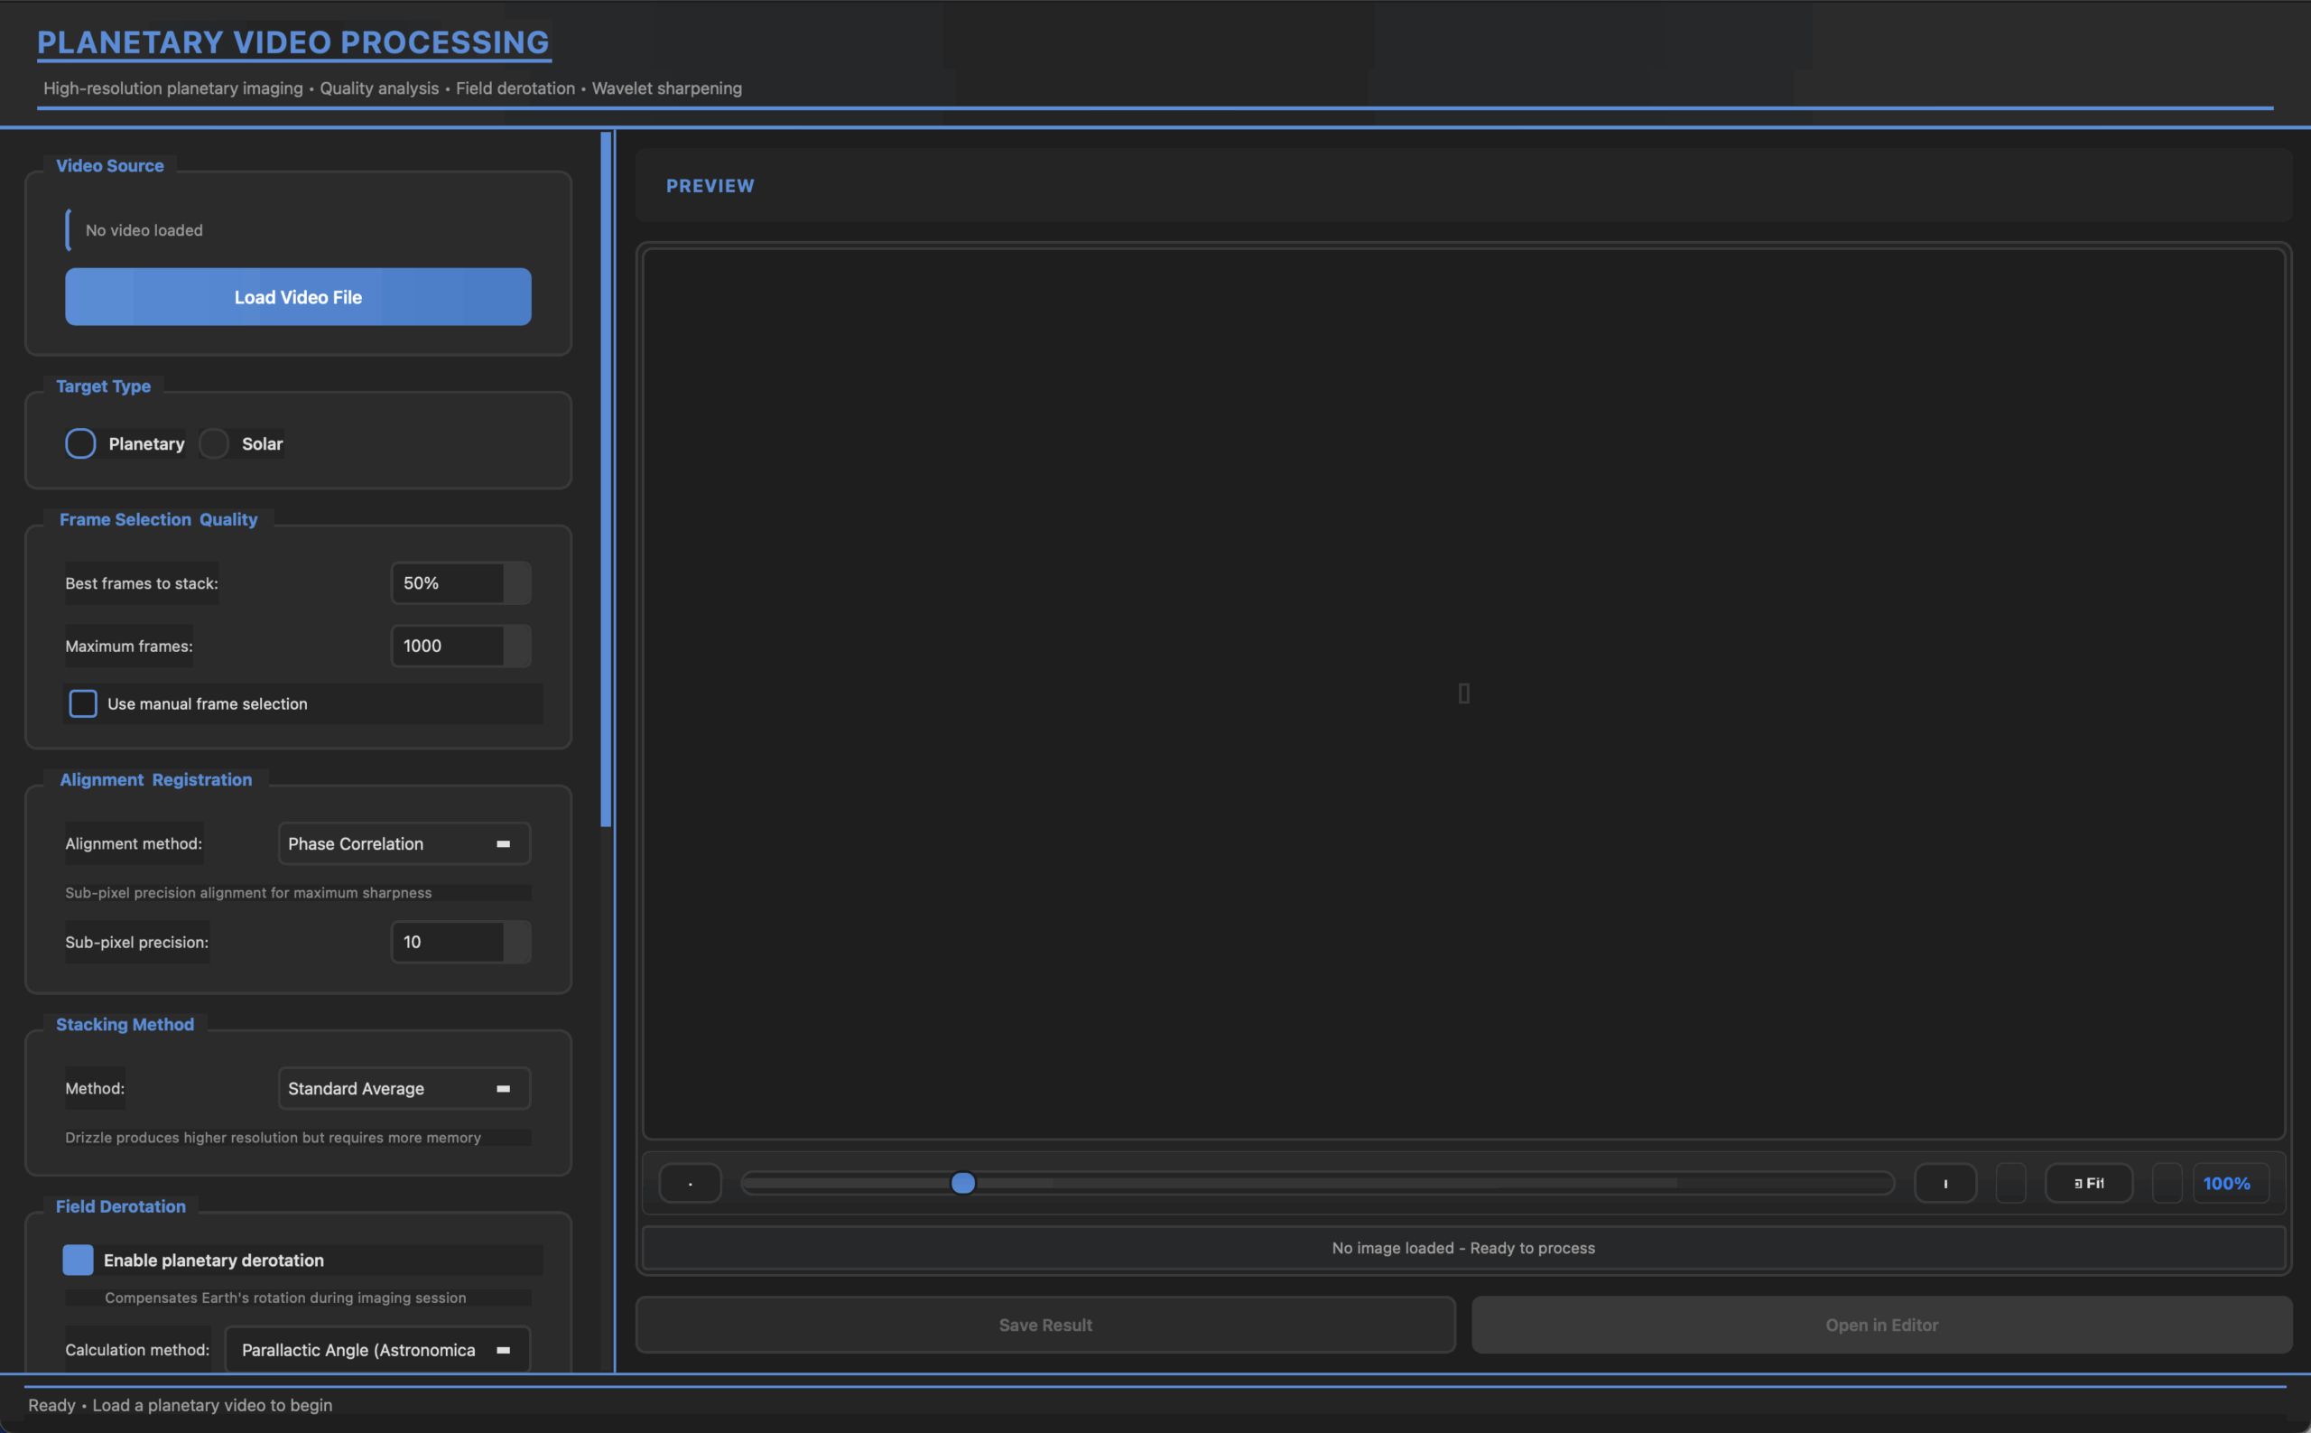Viewport: 2311px width, 1433px height.
Task: Click the Open in Editor button
Action: tap(1882, 1324)
